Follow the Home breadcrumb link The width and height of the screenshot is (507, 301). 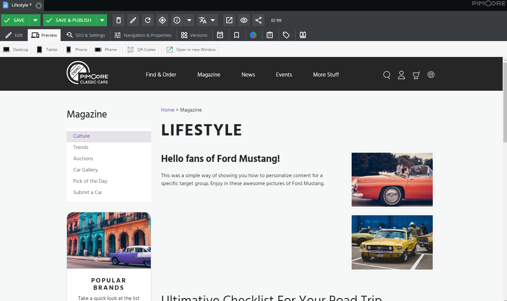click(x=168, y=110)
